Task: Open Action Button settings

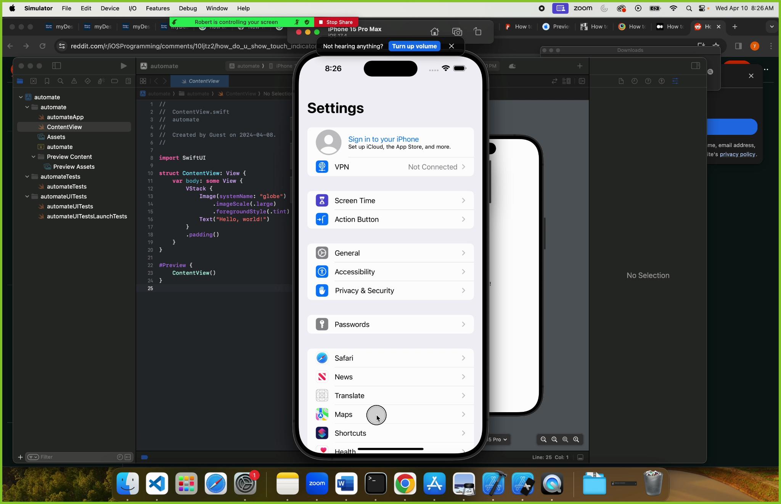Action: point(390,219)
